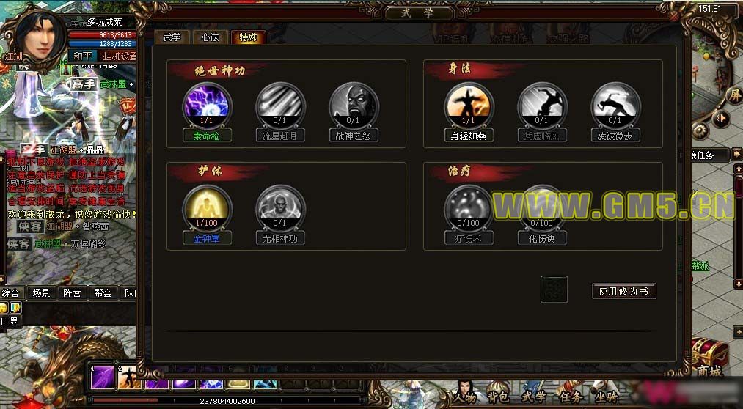Viewport: 743px width, 409px height.
Task: Select the 索命枪 lightning skill icon
Action: coord(207,106)
